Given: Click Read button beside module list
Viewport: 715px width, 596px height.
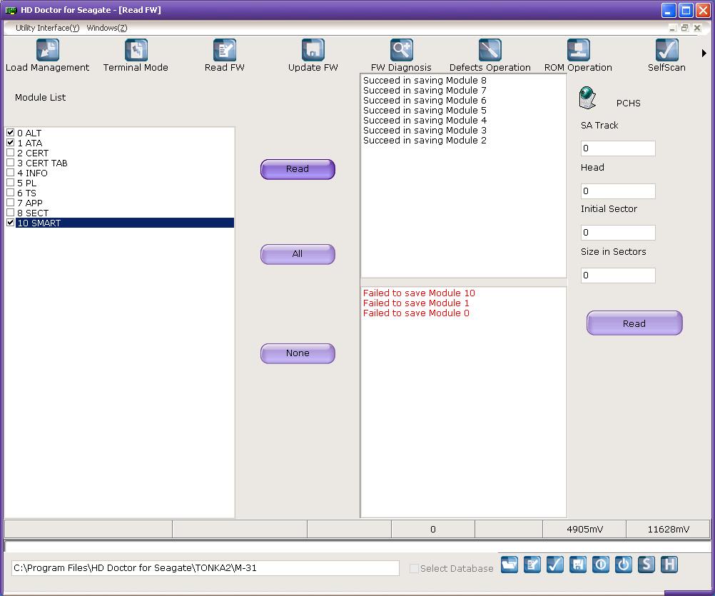Looking at the screenshot, I should [x=298, y=169].
